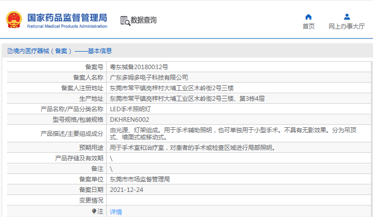373x217 pixels.
Task: Open the 首页 menu item
Action: pos(308,27)
